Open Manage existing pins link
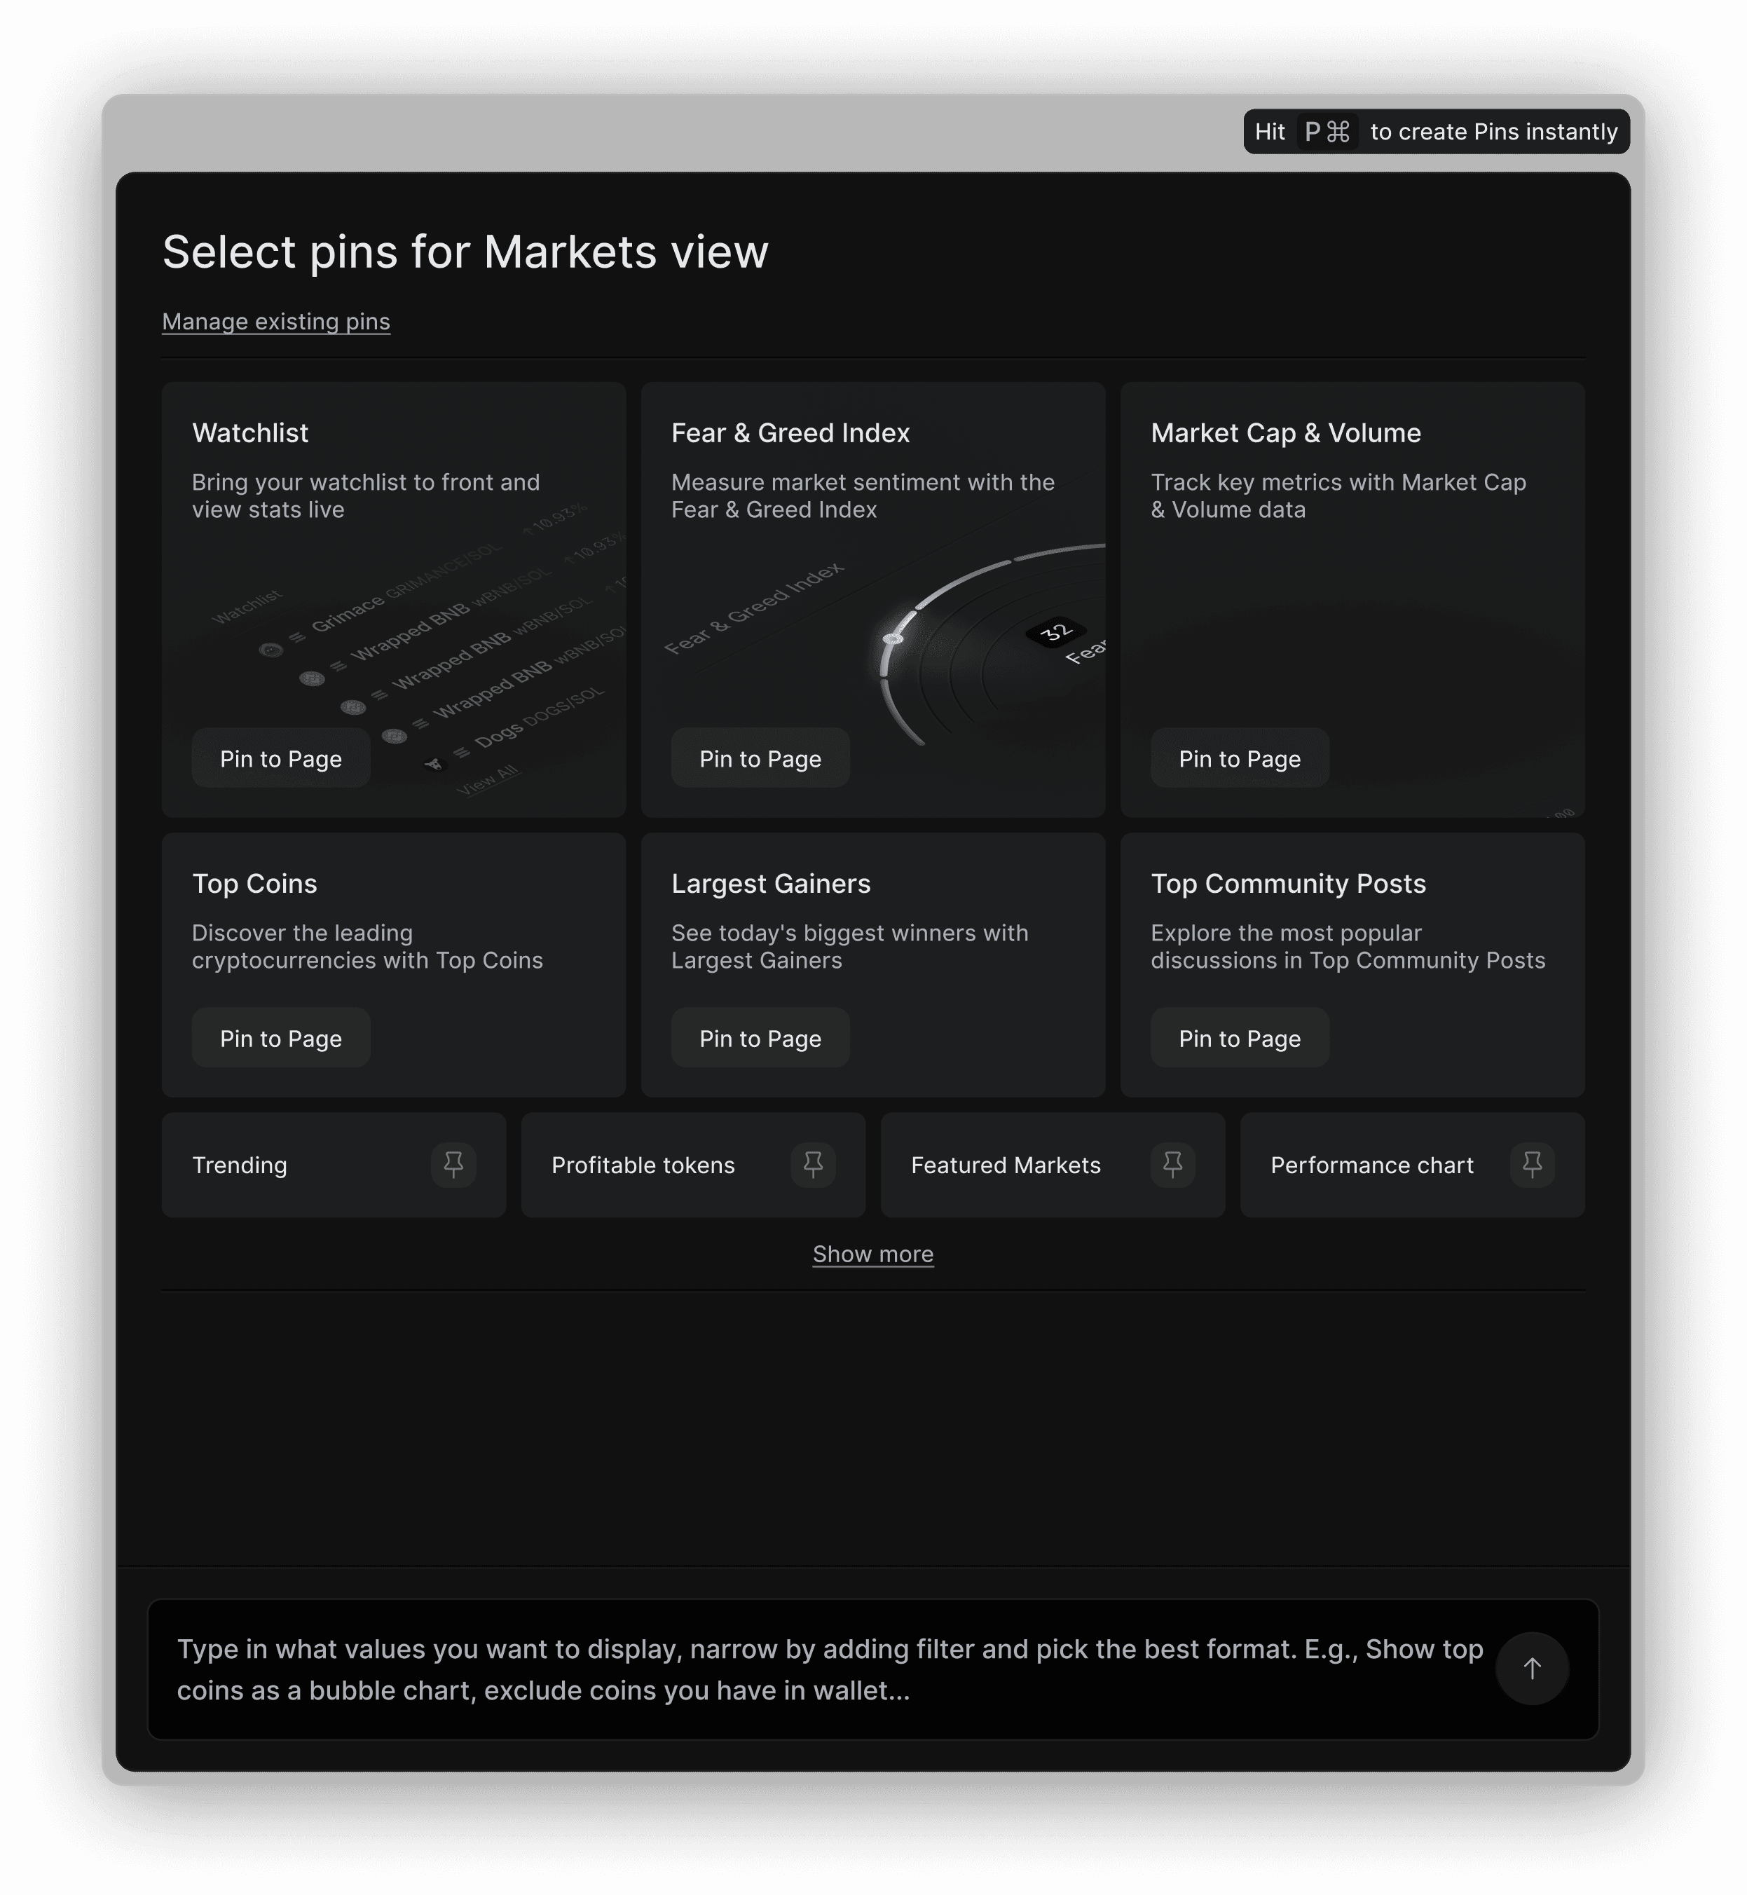 276,322
